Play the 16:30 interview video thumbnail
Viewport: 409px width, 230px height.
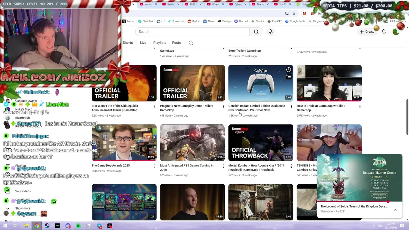pyautogui.click(x=192, y=202)
